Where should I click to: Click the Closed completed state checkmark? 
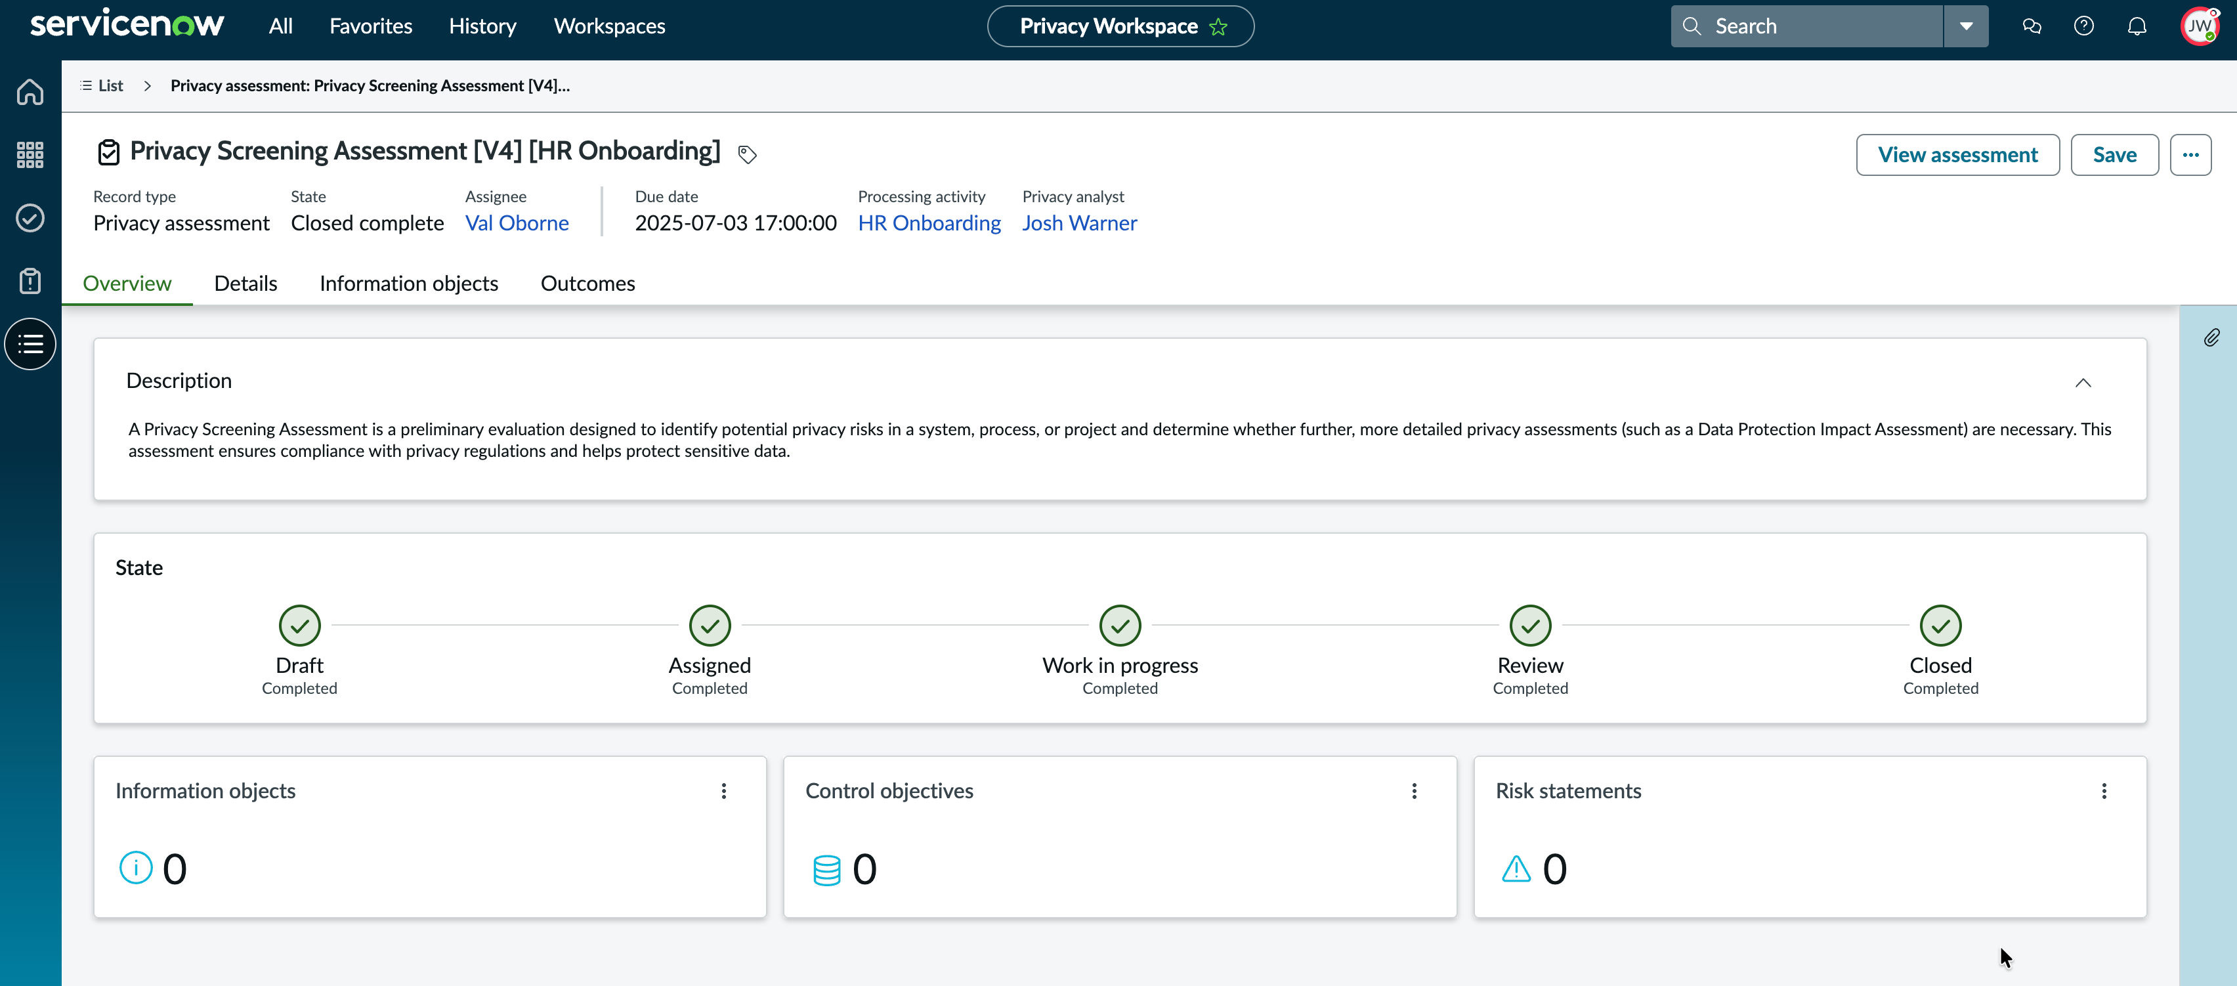click(1941, 626)
